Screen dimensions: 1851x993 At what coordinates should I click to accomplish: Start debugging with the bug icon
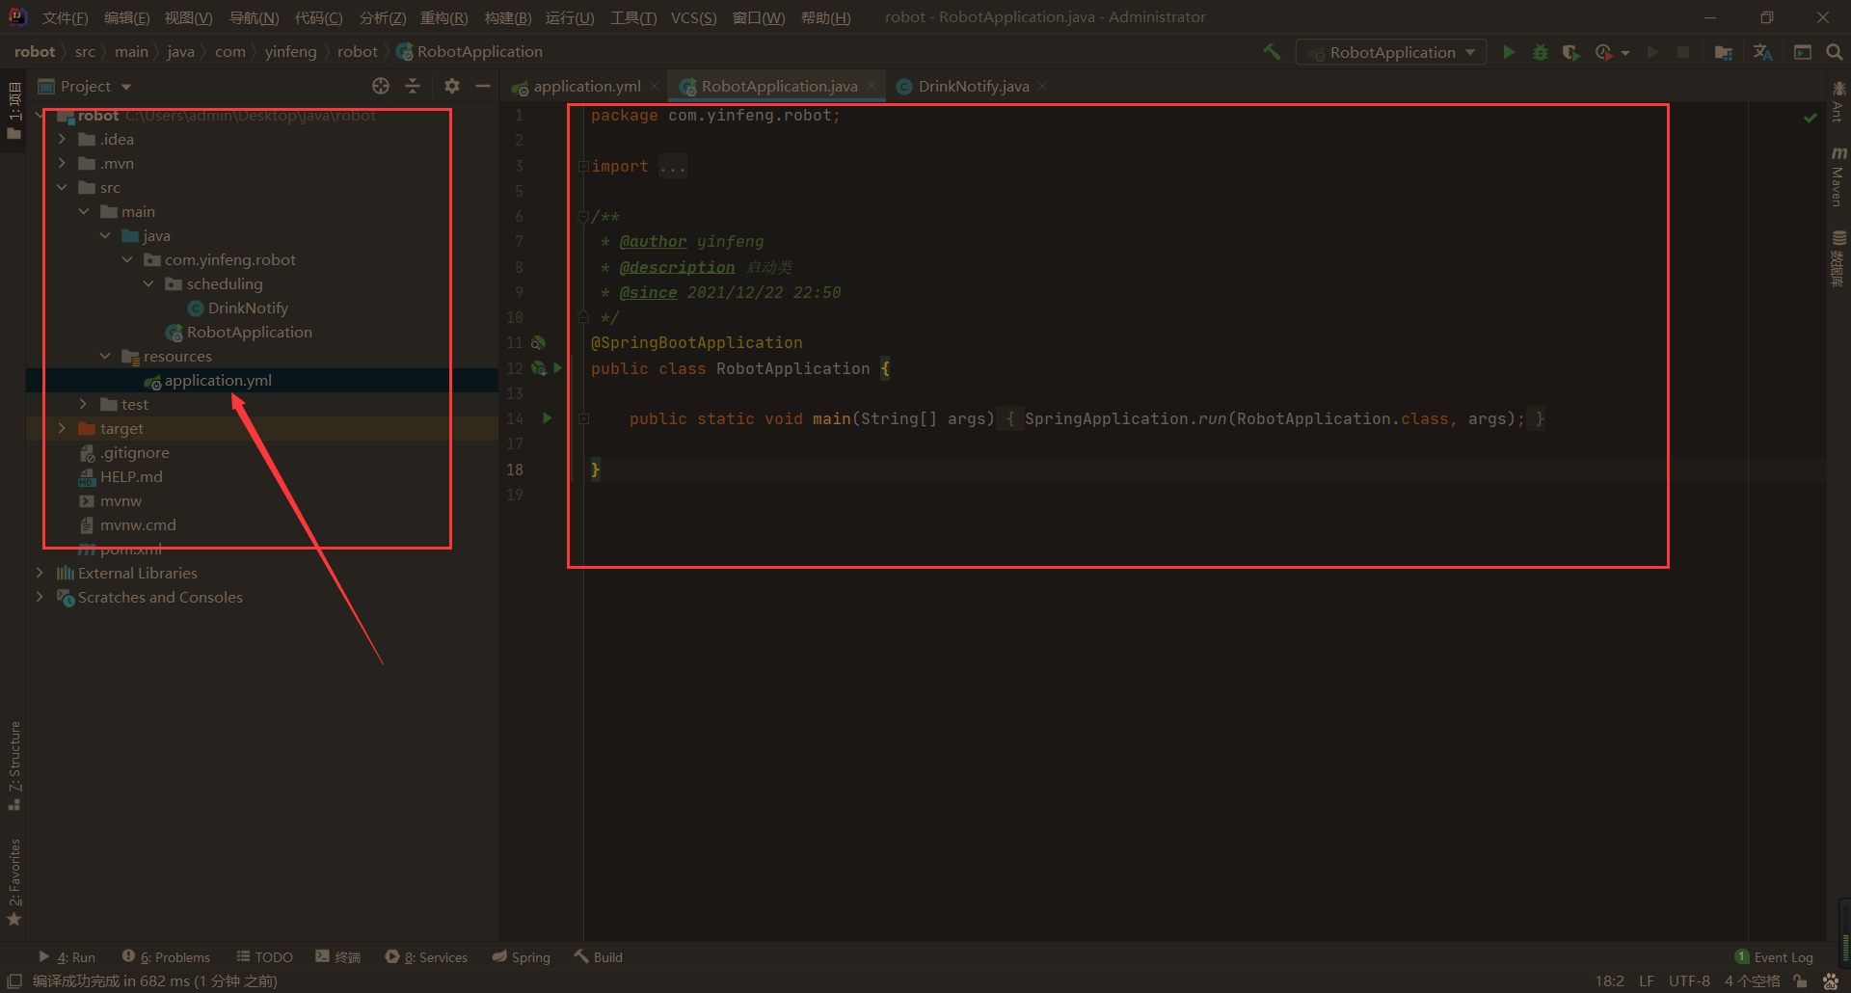1541,52
